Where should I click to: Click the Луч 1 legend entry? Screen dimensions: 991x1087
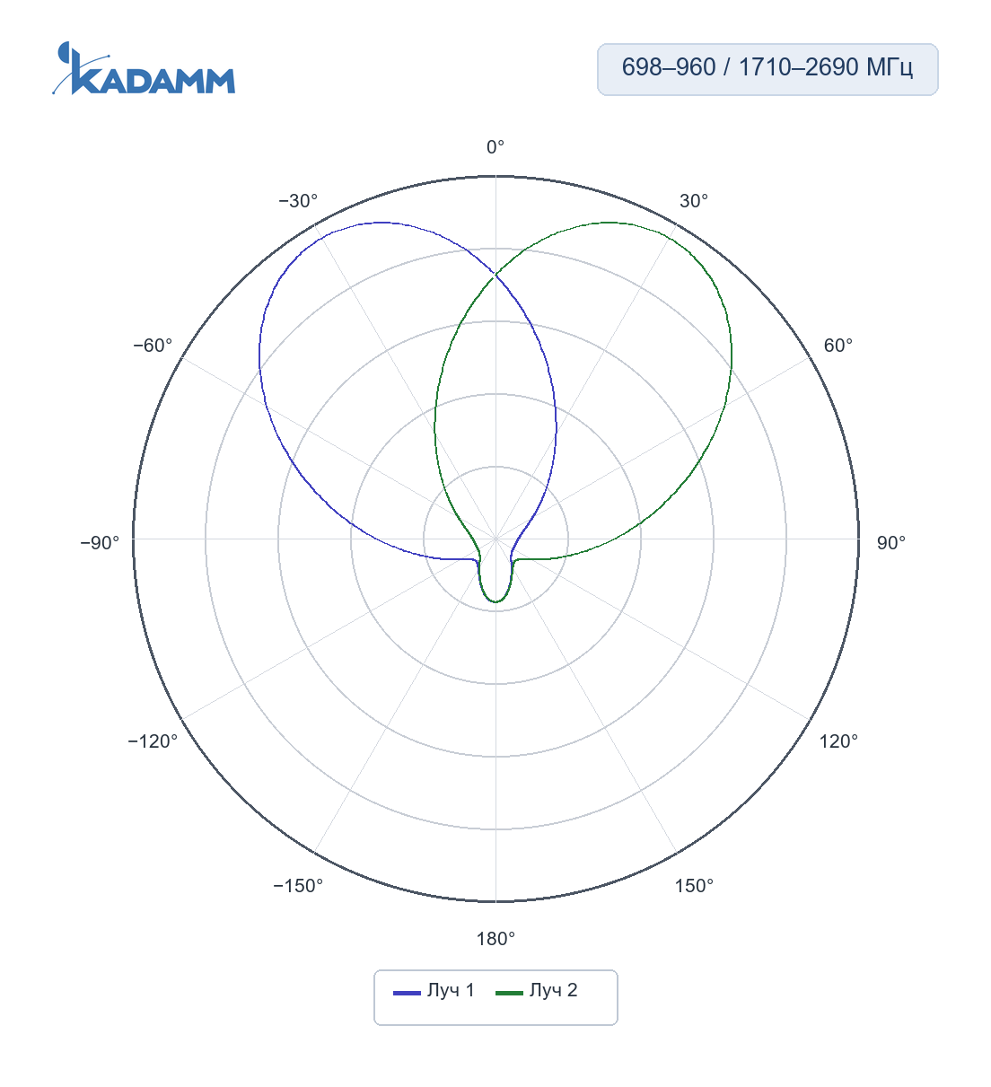[434, 991]
